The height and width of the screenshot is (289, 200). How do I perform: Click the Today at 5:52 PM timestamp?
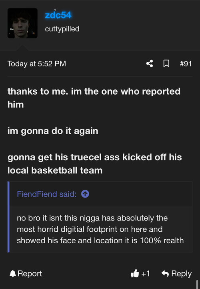37,64
